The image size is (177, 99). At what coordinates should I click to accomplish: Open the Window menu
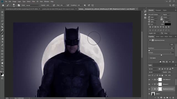pyautogui.click(x=46, y=1)
